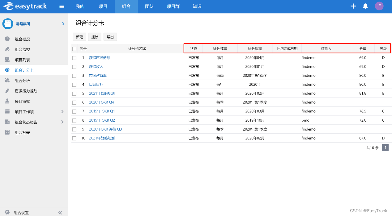Collapse the sidebar with the double-arrow control

click(x=60, y=212)
